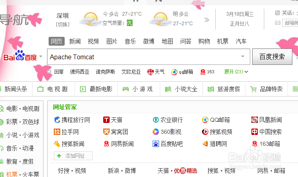Click the 回享 hot word link

click(x=59, y=72)
